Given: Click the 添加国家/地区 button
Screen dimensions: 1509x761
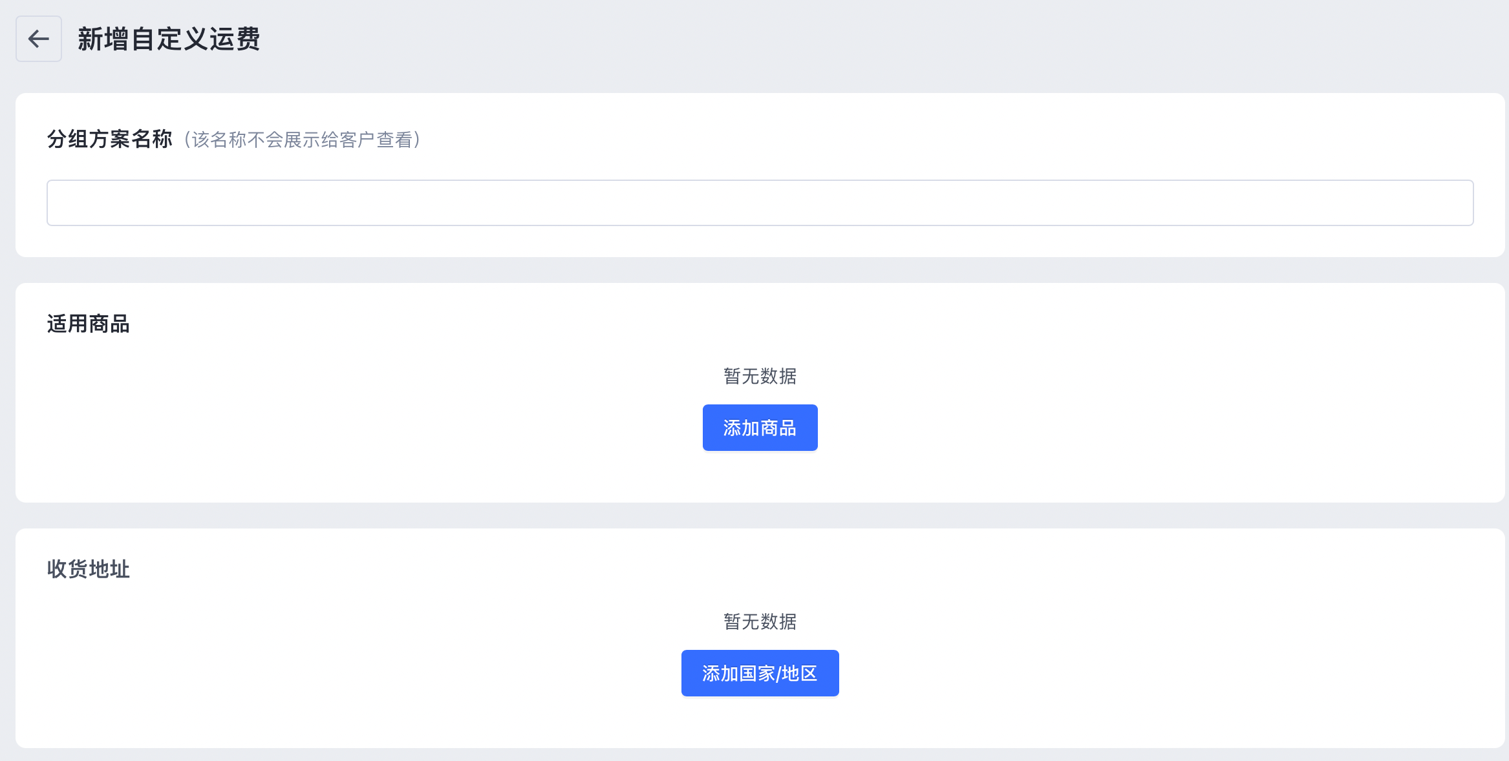Looking at the screenshot, I should click(760, 673).
